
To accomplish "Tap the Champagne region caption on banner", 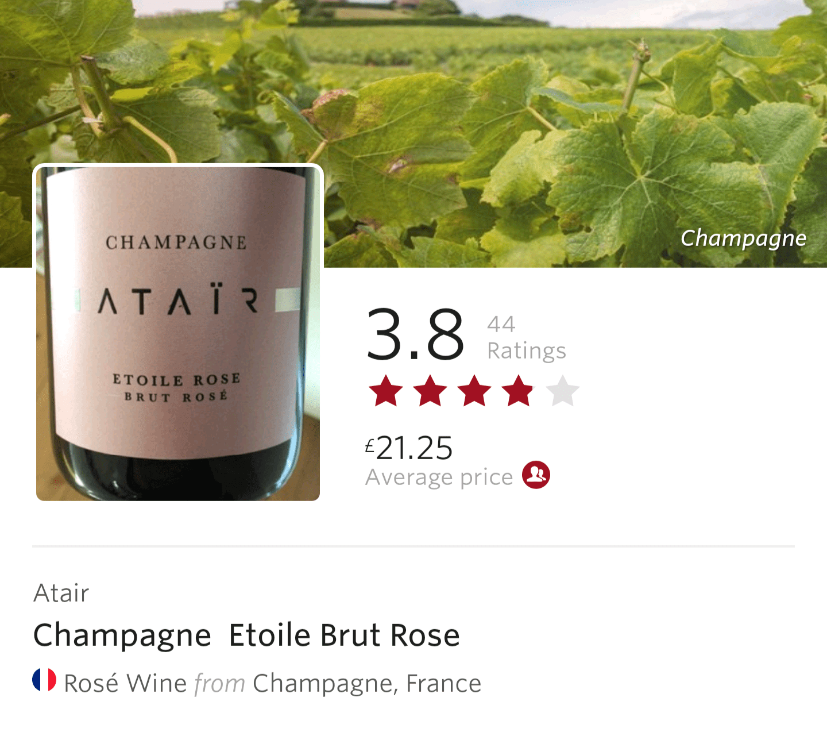I will (x=743, y=238).
